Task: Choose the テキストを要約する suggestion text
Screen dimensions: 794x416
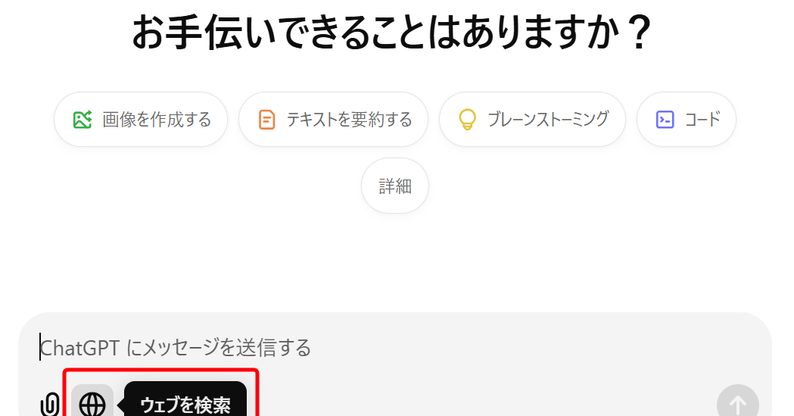Action: tap(350, 120)
